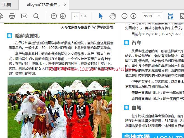This screenshot has height=138, width=184.
Task: Close the ailvyou078 document tab
Action: point(65,5)
